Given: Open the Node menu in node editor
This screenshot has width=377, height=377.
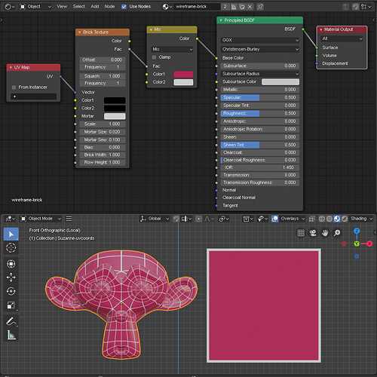Looking at the screenshot, I should click(109, 7).
